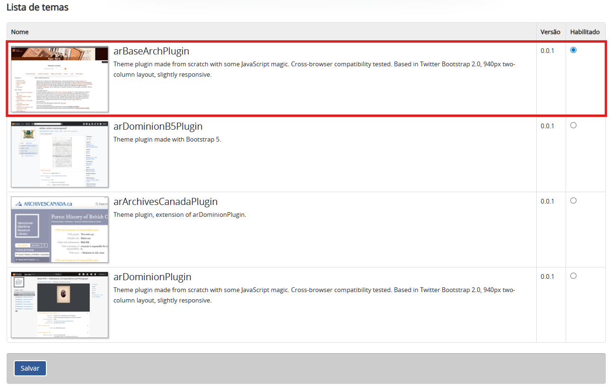Open the arArchivesCanadaPlugin theme thumbnail
This screenshot has width=611, height=391.
pos(60,230)
